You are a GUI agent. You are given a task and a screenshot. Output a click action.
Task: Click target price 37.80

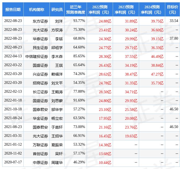(174, 38)
